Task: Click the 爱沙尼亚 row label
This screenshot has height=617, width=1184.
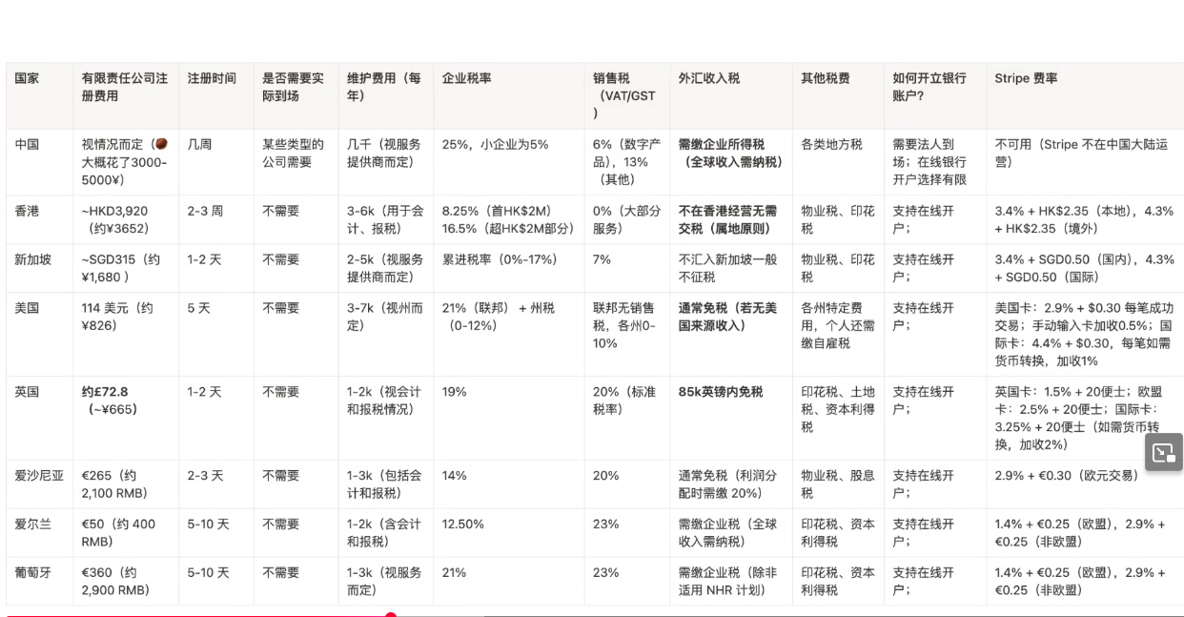Action: coord(39,476)
